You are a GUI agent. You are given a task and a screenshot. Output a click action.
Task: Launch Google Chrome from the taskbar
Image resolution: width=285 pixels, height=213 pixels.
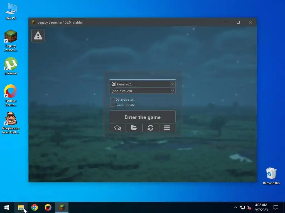tap(34, 207)
